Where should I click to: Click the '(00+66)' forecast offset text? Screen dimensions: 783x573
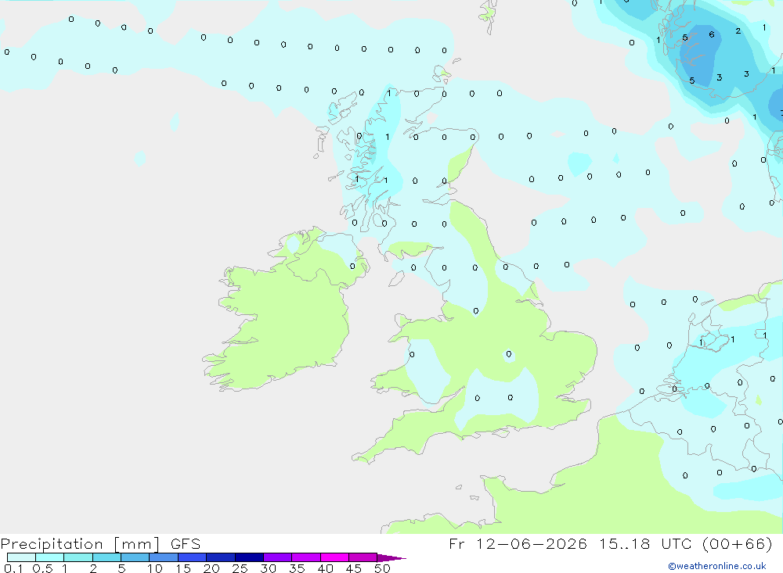737,543
